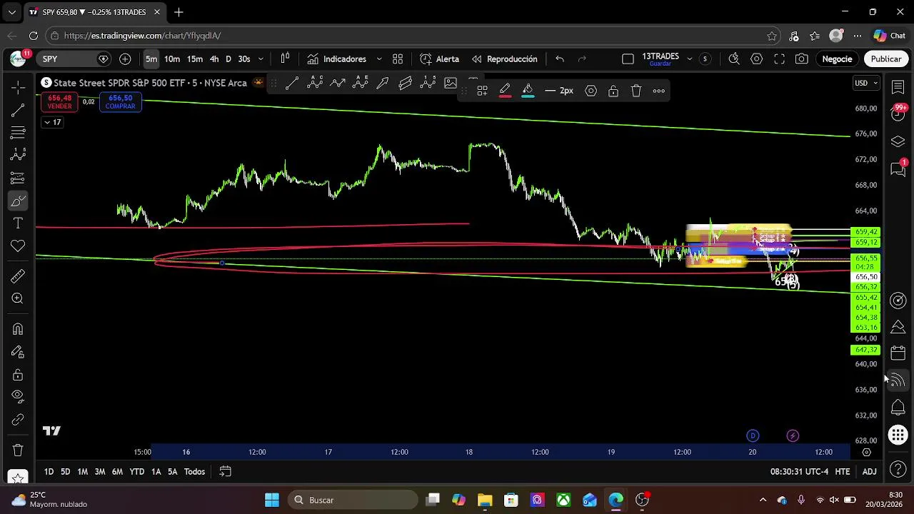Expand the timeframe interval dropdown

coord(261,59)
